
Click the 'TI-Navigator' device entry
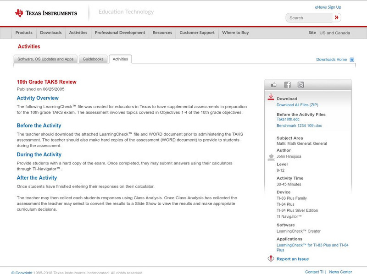(x=289, y=216)
